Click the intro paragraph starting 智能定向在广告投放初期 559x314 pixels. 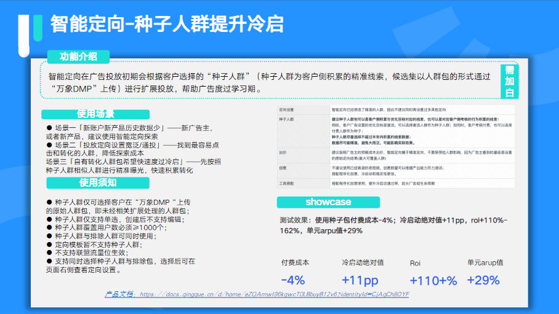coord(270,82)
